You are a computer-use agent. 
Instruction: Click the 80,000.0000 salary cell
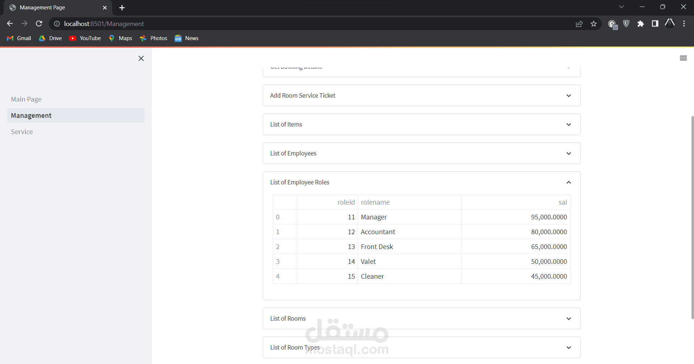(x=516, y=232)
